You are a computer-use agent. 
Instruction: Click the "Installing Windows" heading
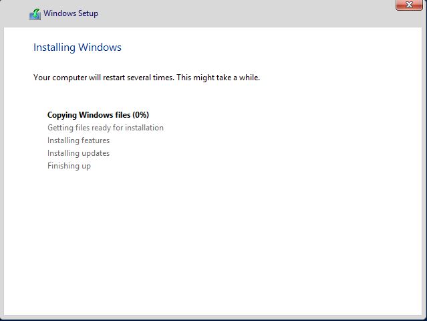point(78,47)
